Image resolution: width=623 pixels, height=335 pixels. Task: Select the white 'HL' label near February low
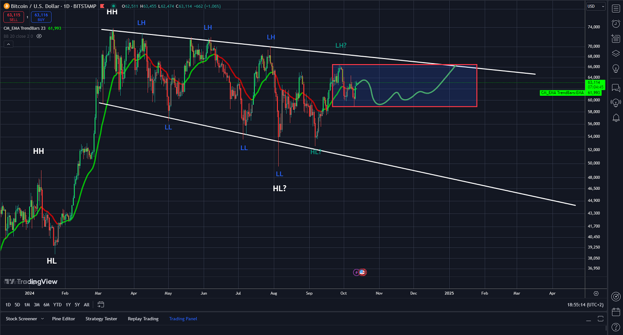pyautogui.click(x=52, y=261)
